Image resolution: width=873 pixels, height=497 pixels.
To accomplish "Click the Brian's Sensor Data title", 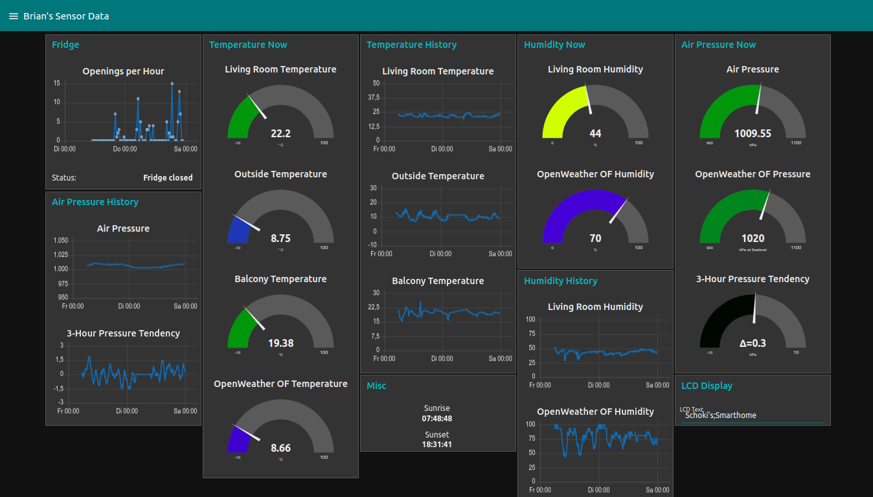I will pyautogui.click(x=66, y=16).
